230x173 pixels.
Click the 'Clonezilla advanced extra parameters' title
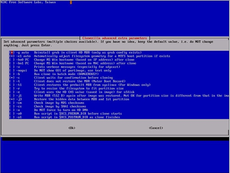point(115,38)
